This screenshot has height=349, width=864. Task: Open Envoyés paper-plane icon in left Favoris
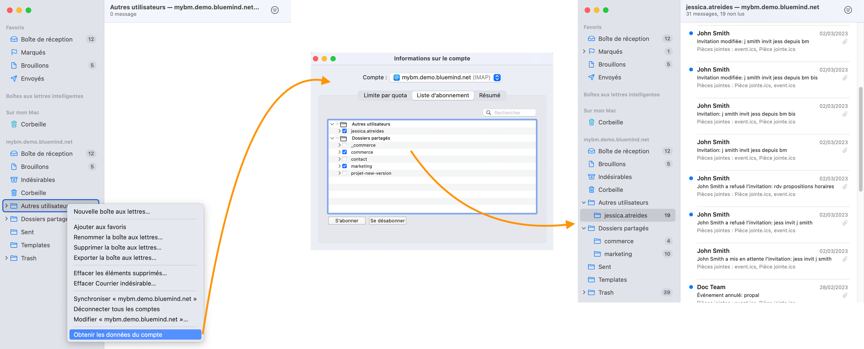click(x=14, y=78)
